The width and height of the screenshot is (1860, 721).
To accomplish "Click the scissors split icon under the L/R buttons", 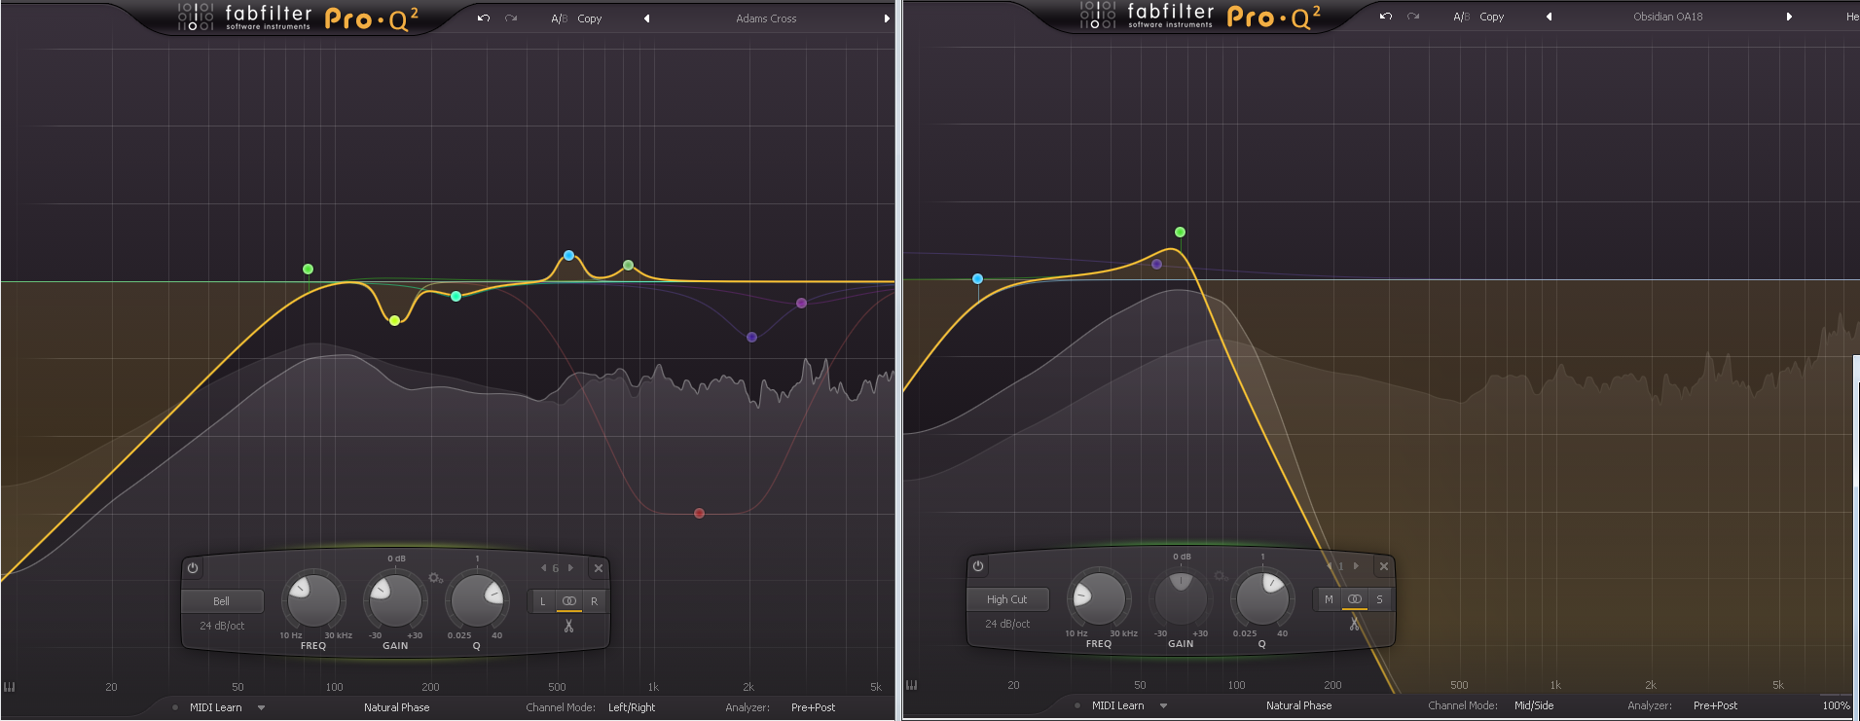I will (x=568, y=626).
